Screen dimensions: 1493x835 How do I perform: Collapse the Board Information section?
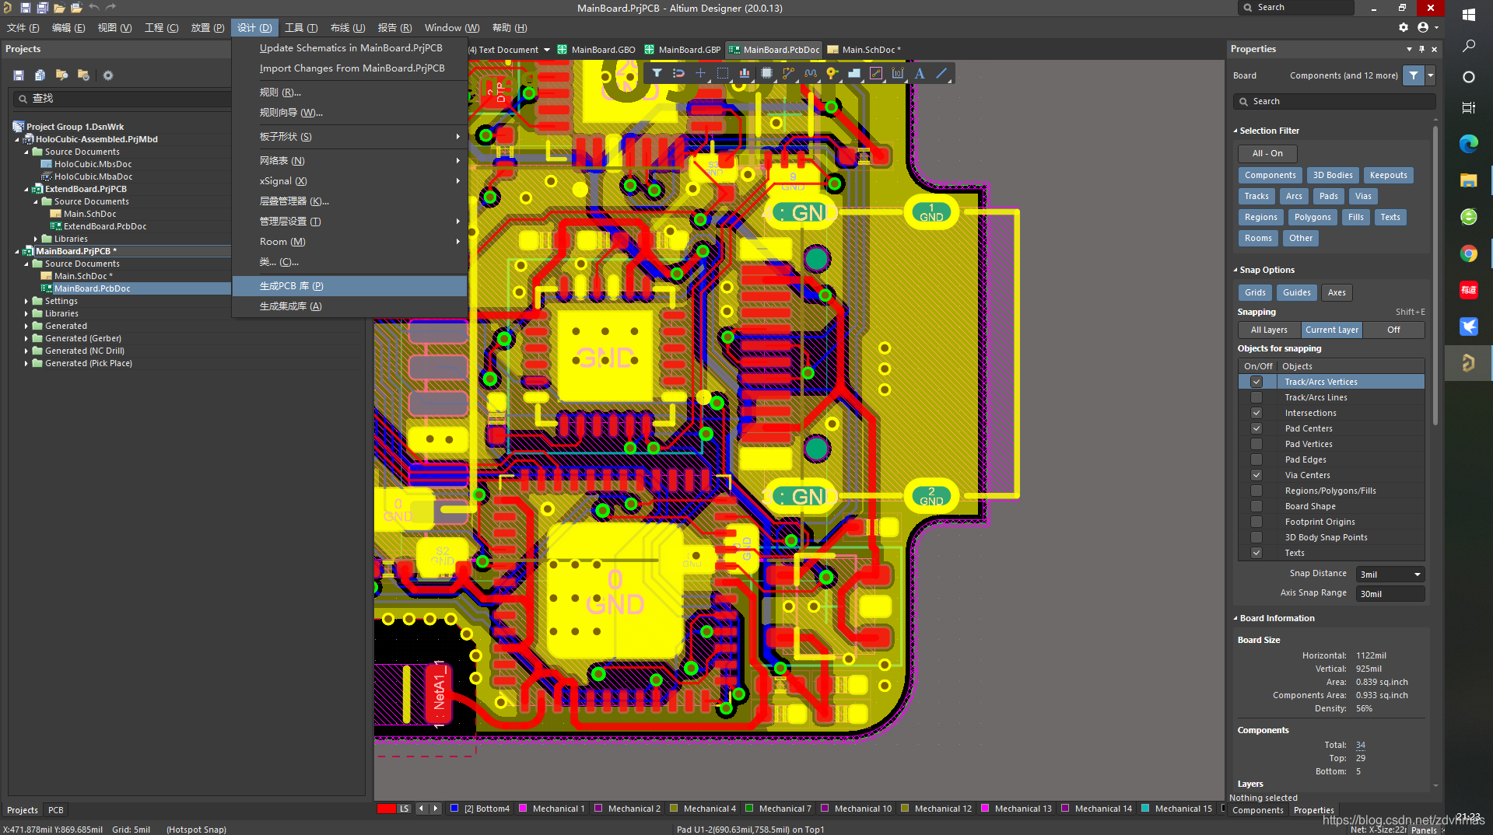tap(1235, 618)
